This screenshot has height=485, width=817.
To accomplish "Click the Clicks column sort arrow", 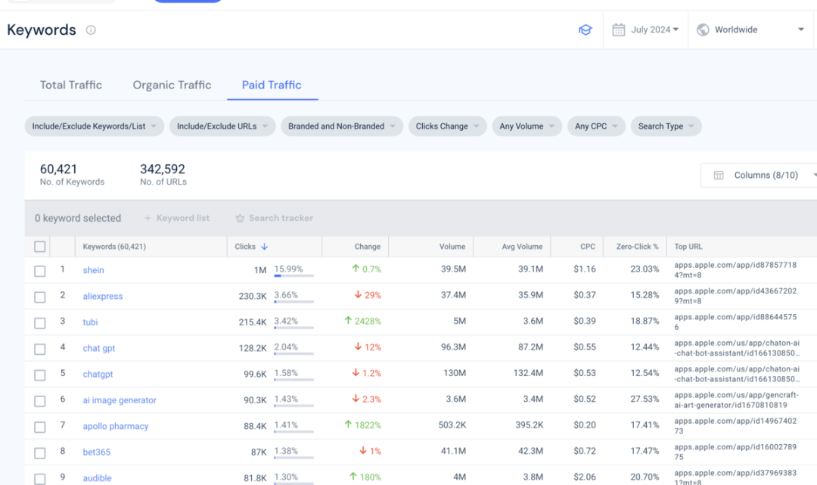I will pyautogui.click(x=264, y=247).
